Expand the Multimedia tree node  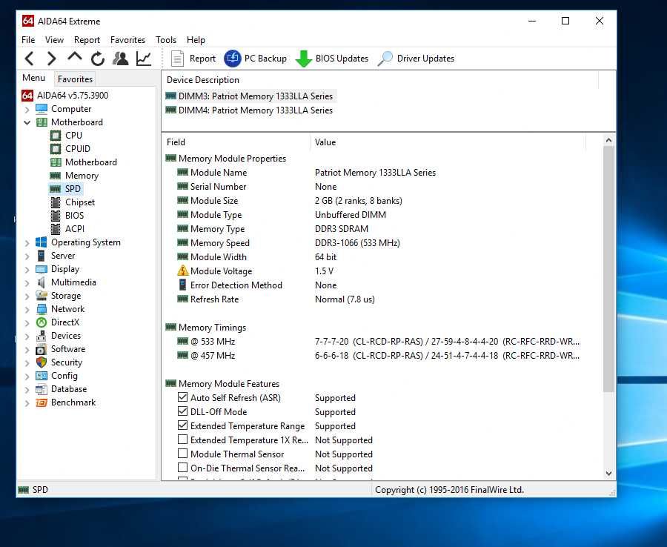click(x=27, y=283)
